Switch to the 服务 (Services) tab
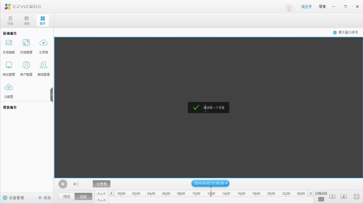 click(43, 21)
